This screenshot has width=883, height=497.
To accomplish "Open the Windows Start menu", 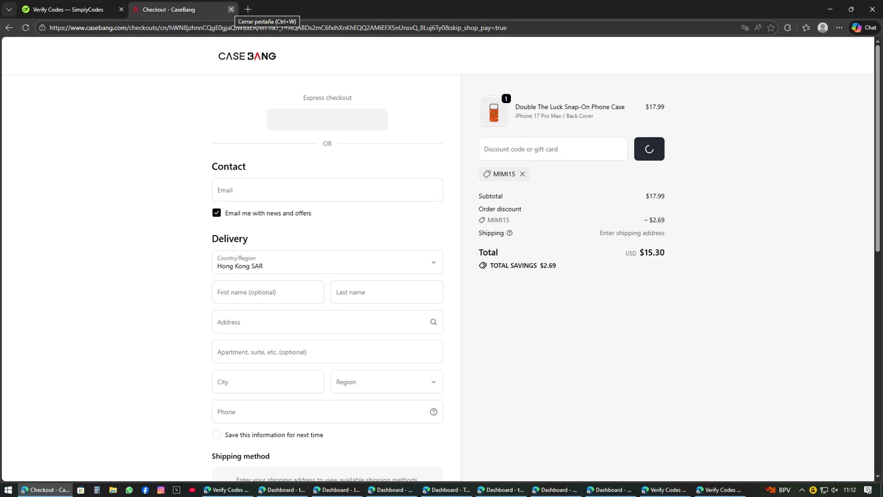I will pos(8,490).
